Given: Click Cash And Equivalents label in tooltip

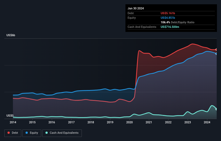Looking at the screenshot, I should [142, 27].
